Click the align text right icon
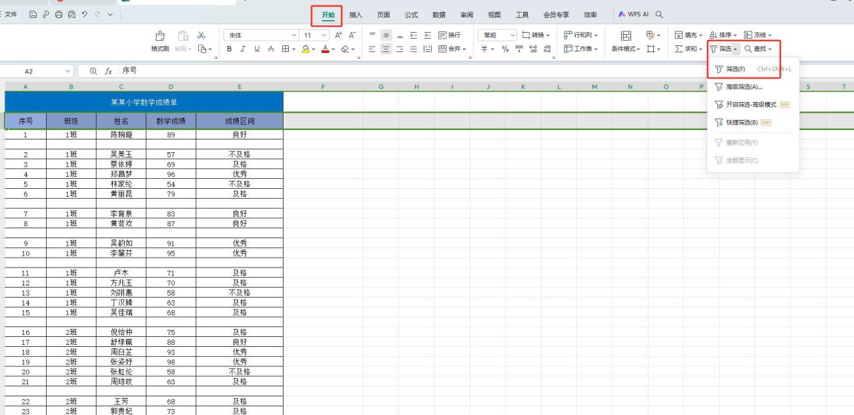 click(x=400, y=49)
